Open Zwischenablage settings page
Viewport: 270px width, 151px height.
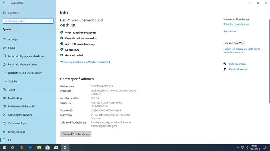[17, 123]
